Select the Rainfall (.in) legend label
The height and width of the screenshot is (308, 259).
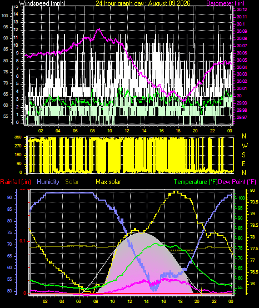point(16,182)
